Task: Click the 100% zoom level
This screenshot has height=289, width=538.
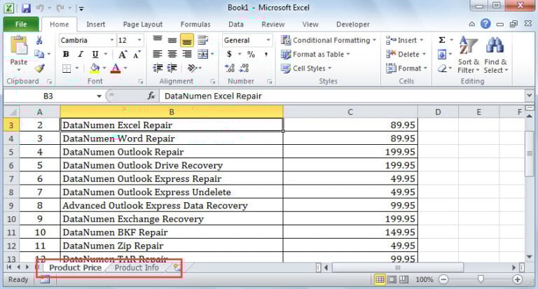Action: point(424,280)
